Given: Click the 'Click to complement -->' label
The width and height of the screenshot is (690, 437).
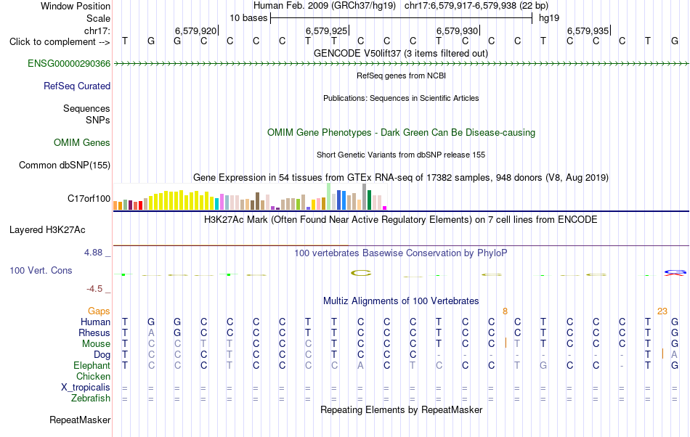Looking at the screenshot, I should tap(60, 42).
